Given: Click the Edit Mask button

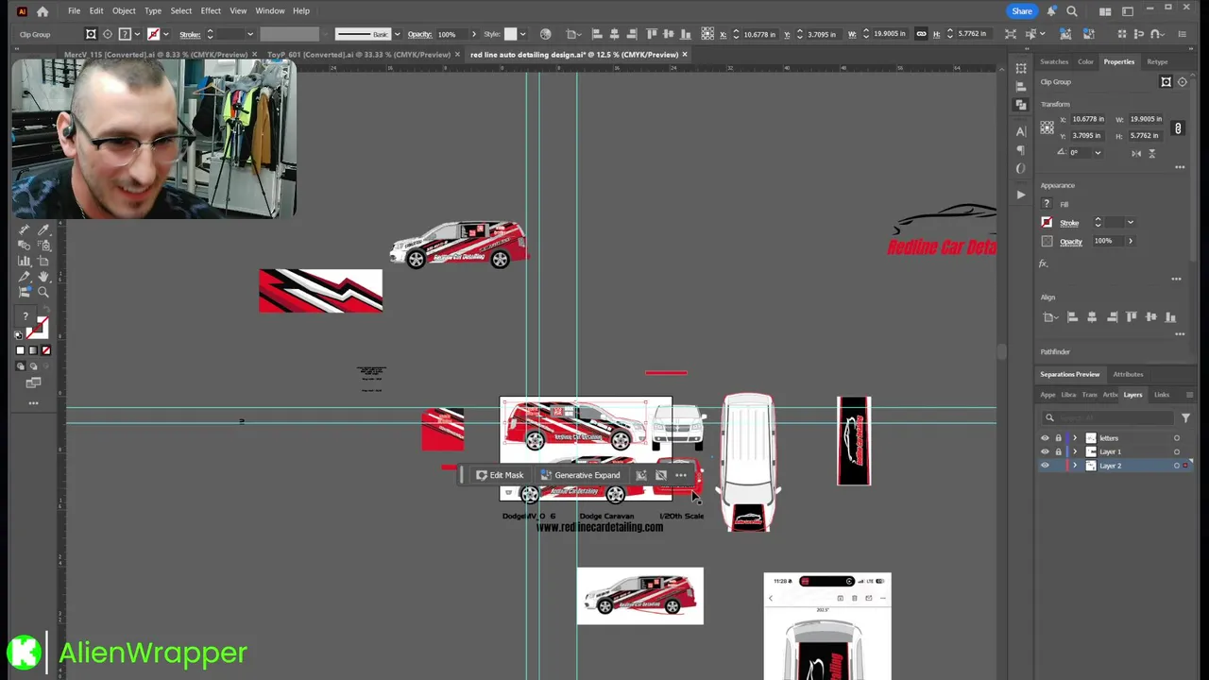Looking at the screenshot, I should click(x=500, y=475).
